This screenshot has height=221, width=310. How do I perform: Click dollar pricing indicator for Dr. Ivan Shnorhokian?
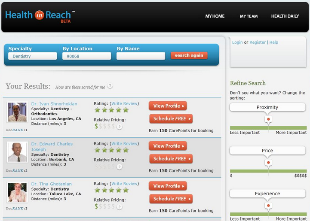click(104, 126)
